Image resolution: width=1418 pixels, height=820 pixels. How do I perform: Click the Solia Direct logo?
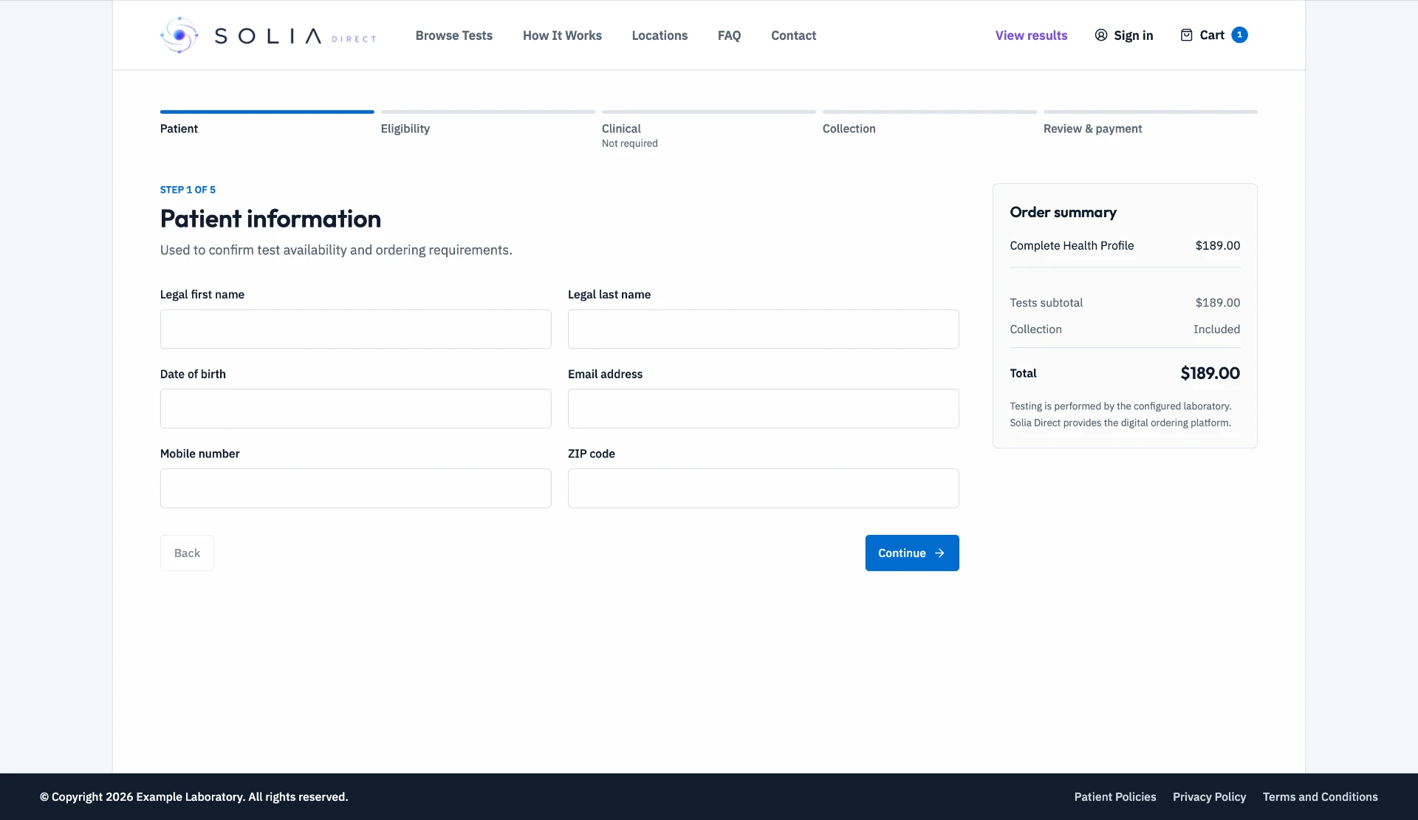(268, 35)
